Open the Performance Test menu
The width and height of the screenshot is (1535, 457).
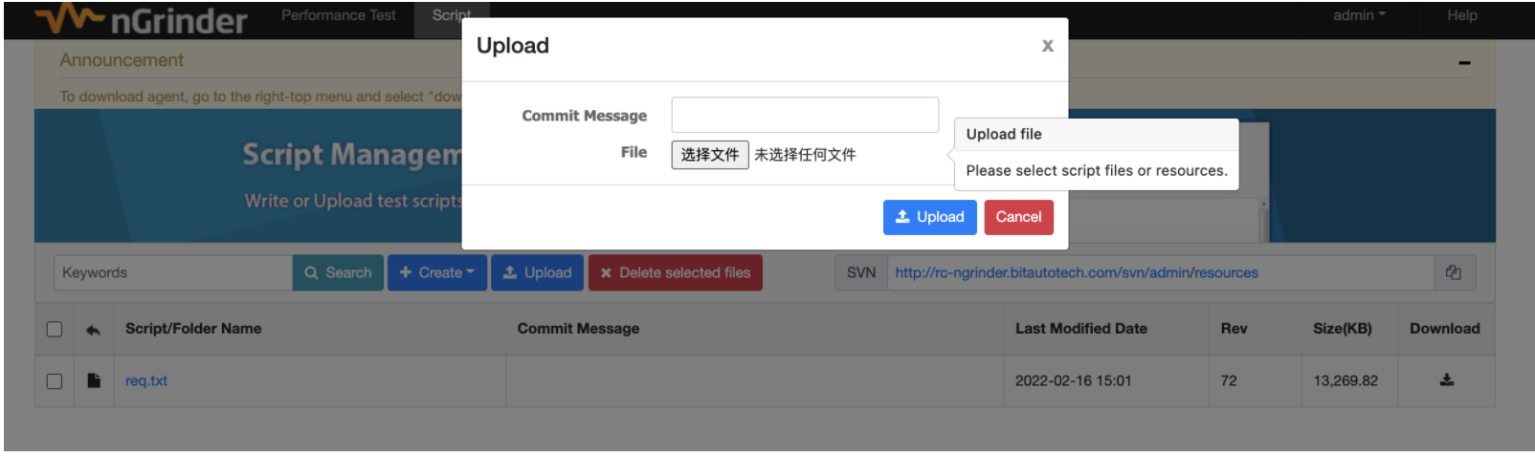[x=338, y=15]
